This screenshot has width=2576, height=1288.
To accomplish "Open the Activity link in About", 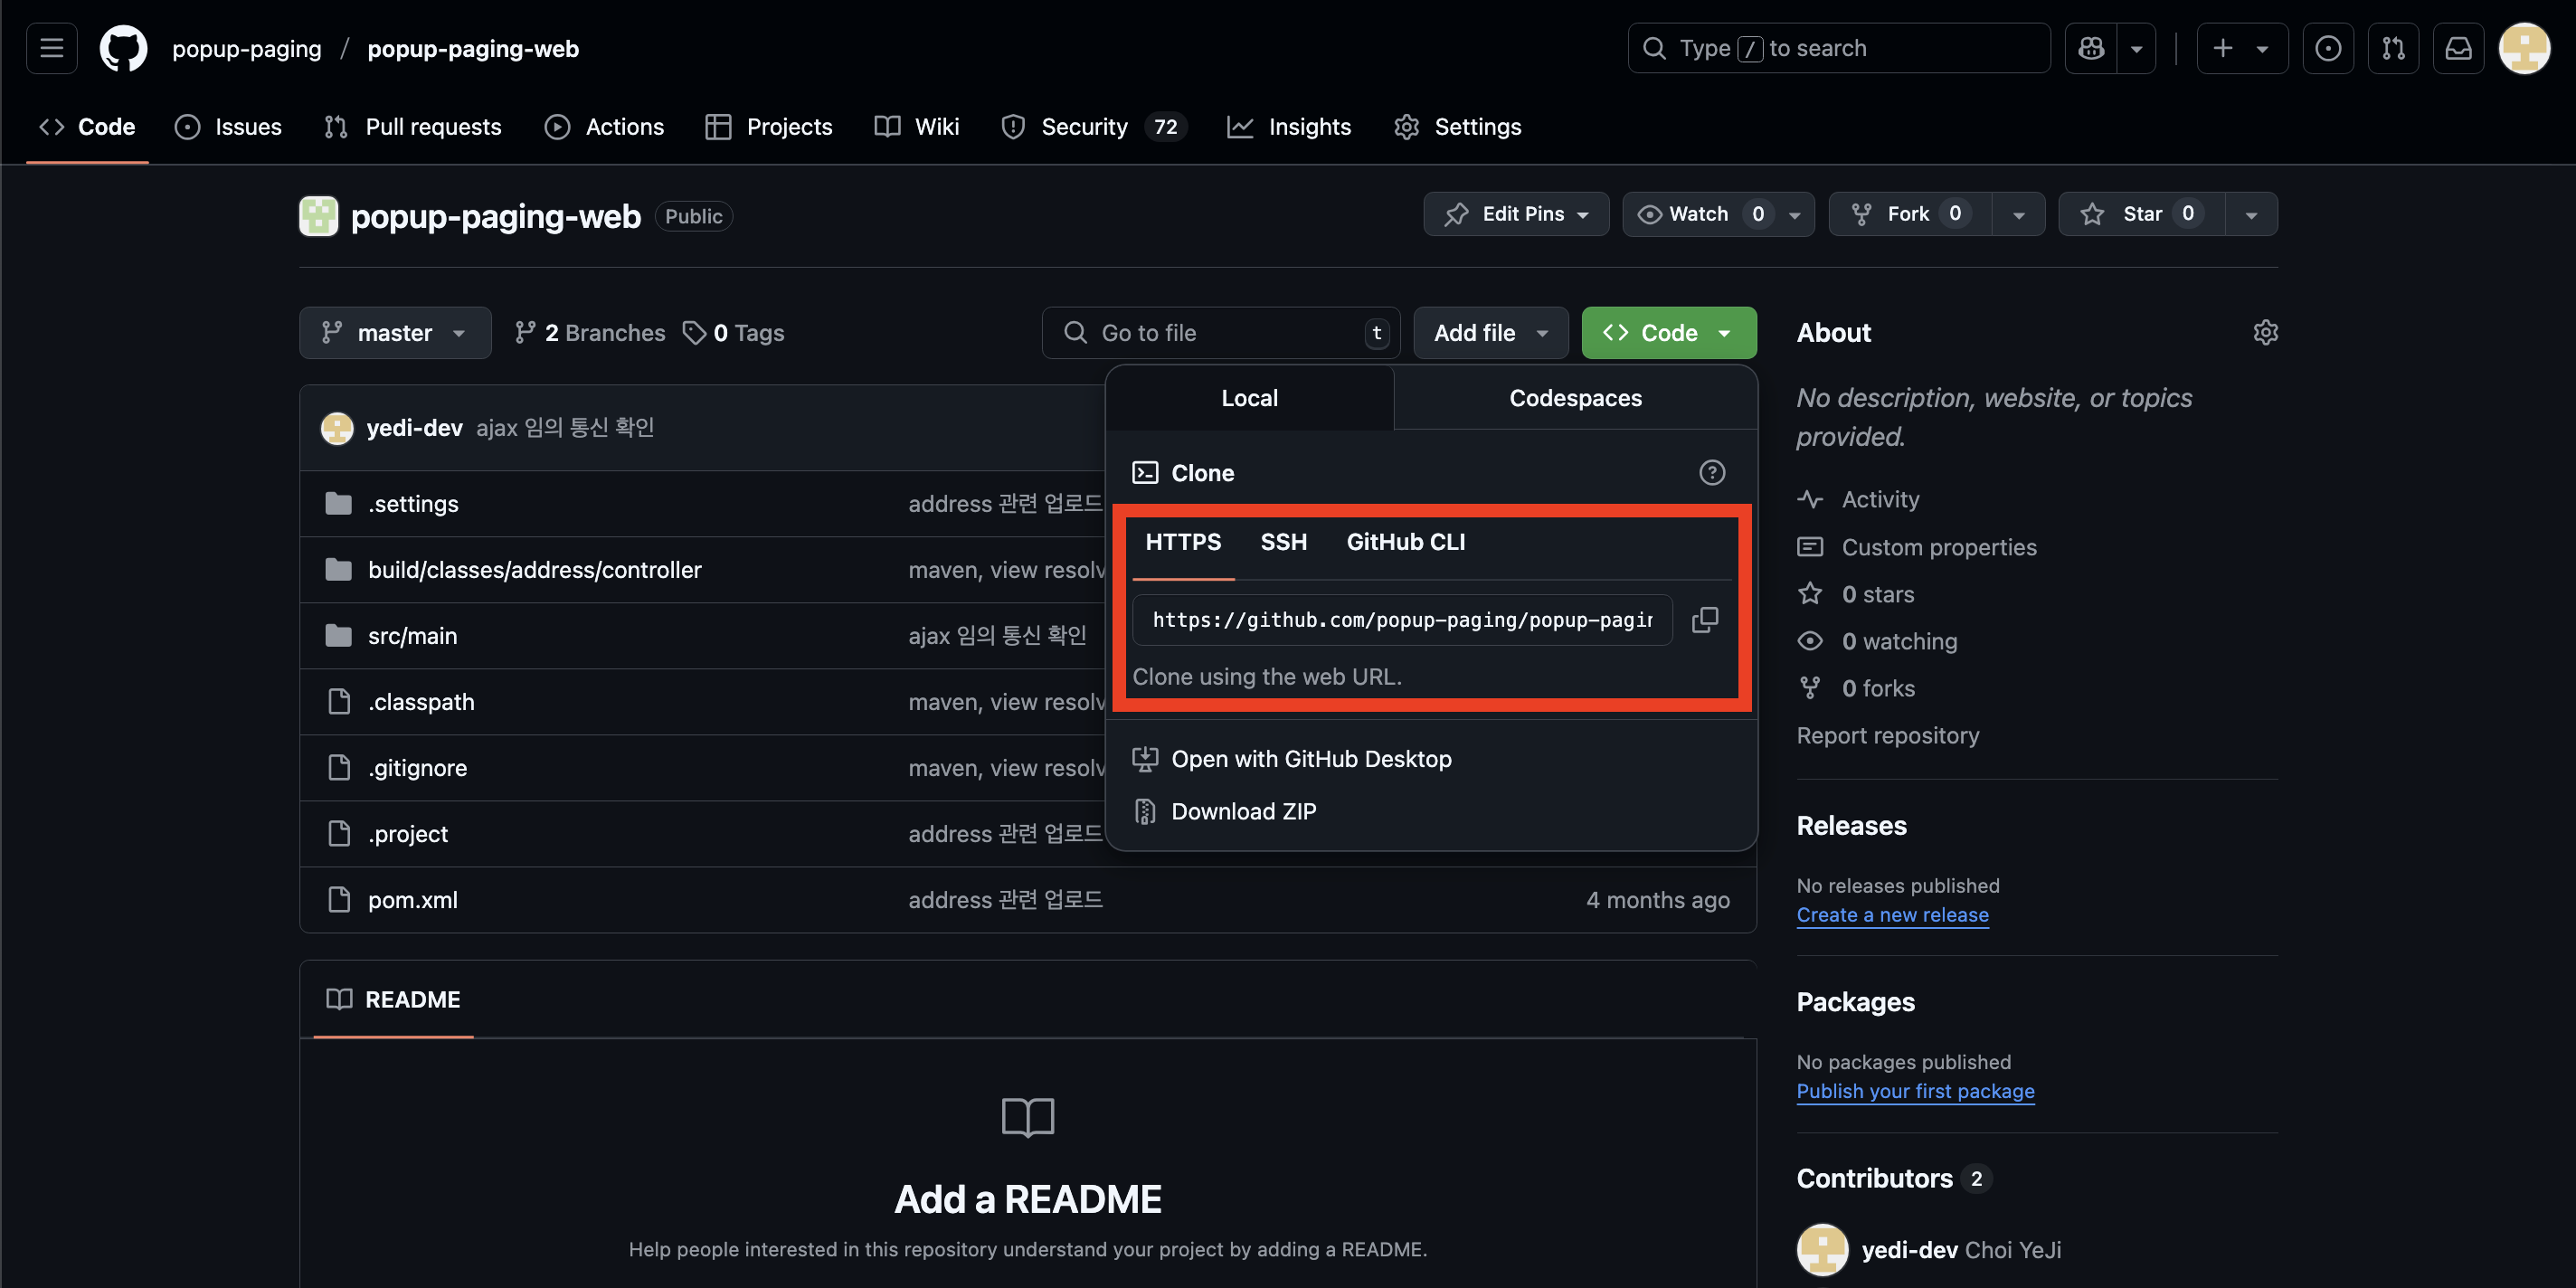I will point(1880,499).
